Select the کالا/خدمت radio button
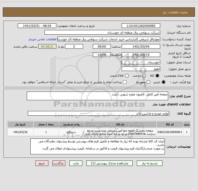 (127, 76)
